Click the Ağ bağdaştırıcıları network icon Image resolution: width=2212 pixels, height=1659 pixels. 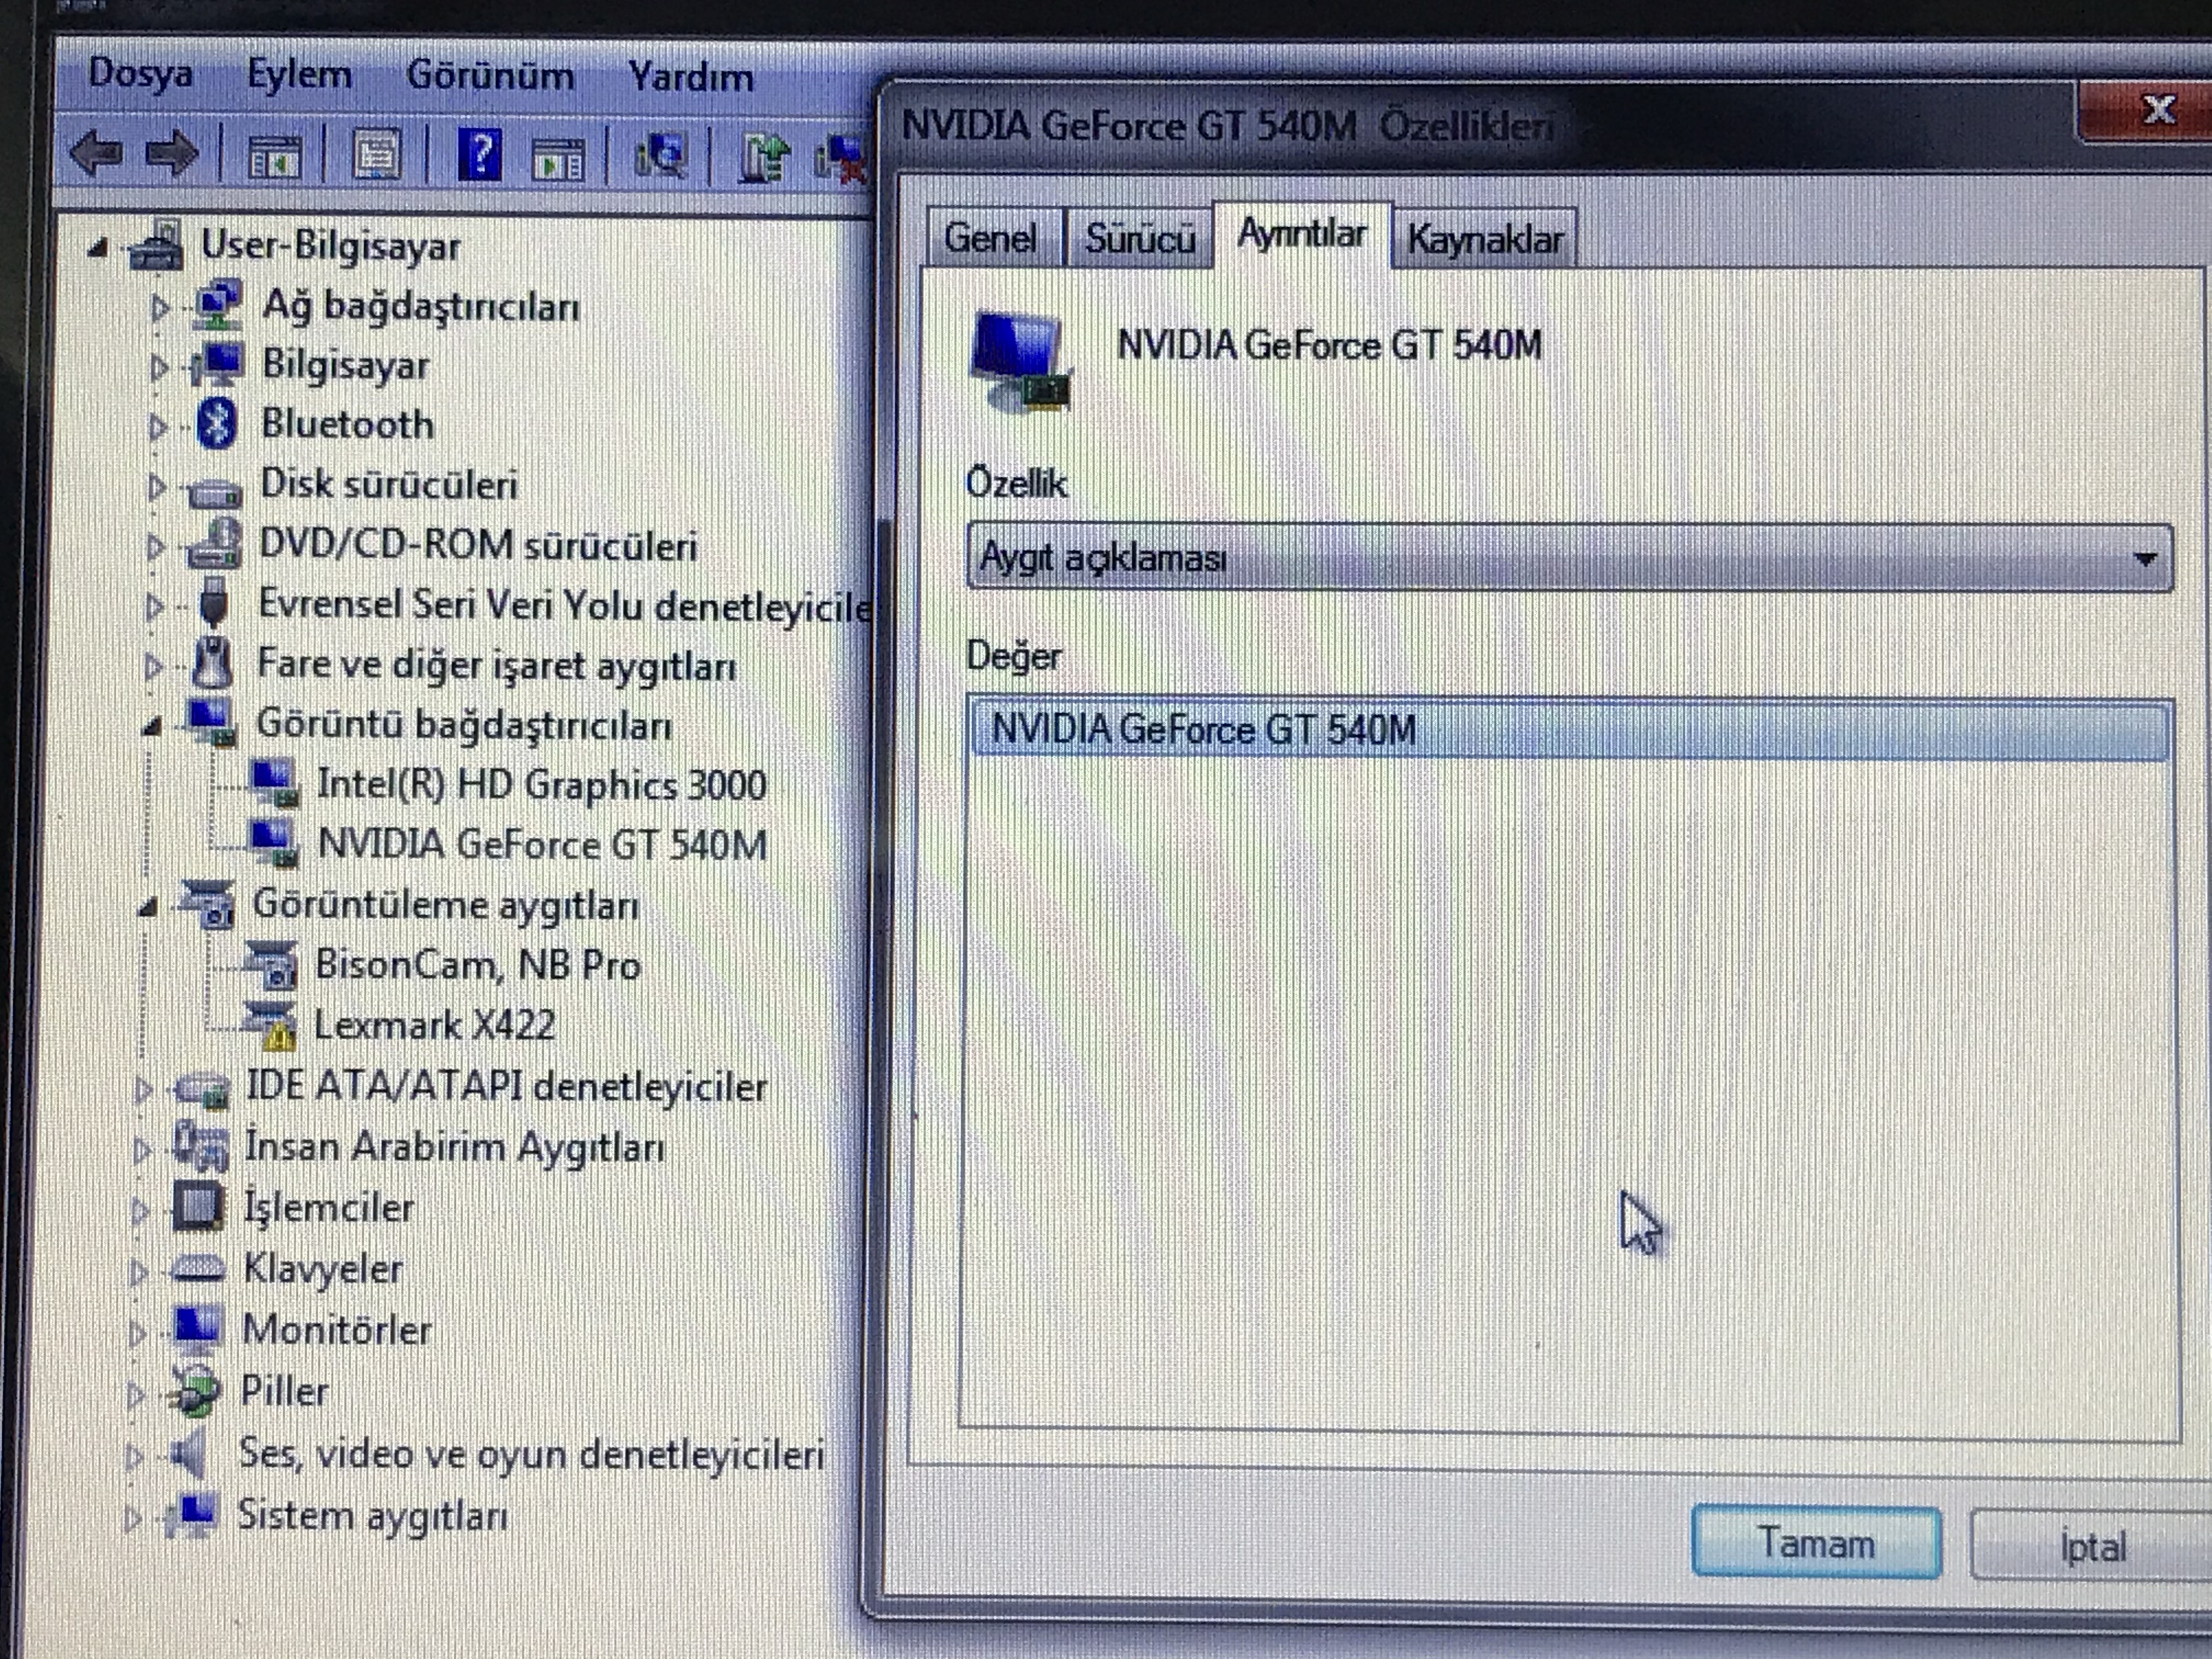pyautogui.click(x=218, y=304)
